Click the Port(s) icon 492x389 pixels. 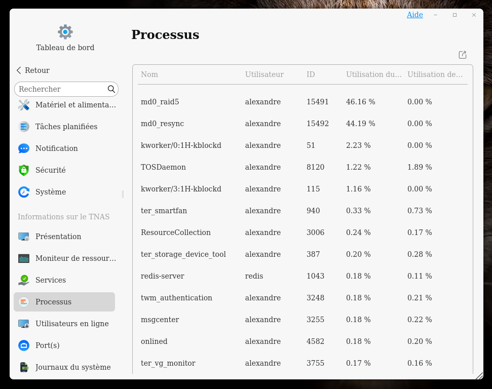pyautogui.click(x=24, y=345)
